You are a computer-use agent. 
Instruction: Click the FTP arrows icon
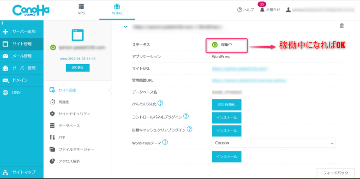click(x=52, y=137)
